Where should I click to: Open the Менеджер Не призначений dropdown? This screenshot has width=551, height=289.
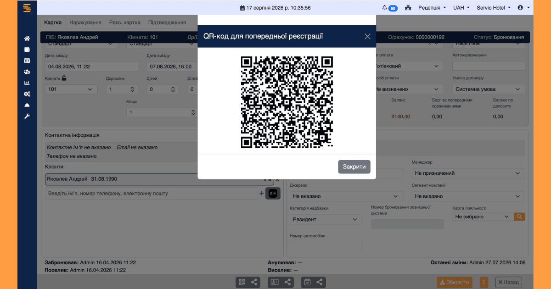[468, 173]
